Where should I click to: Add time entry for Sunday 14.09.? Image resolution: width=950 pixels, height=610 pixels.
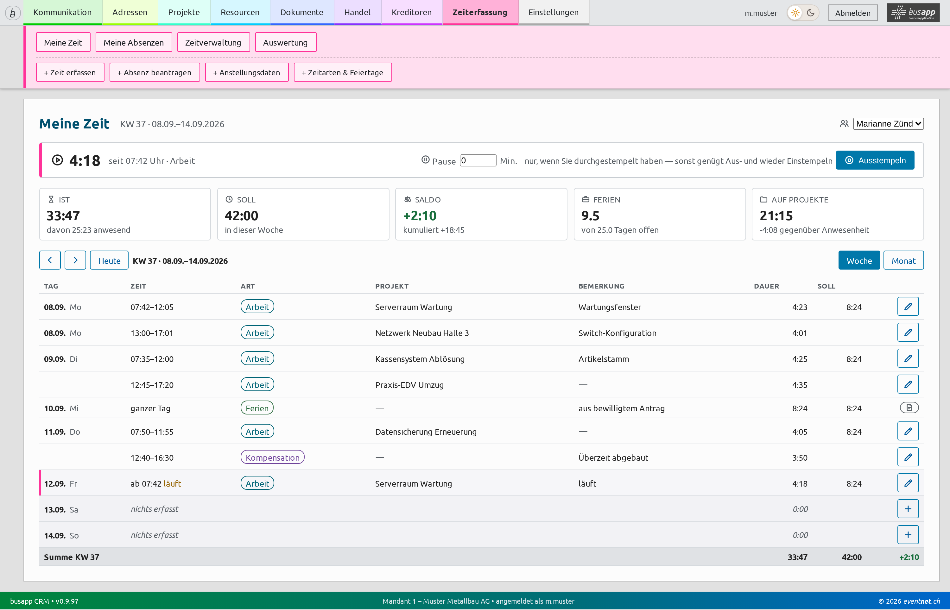908,535
